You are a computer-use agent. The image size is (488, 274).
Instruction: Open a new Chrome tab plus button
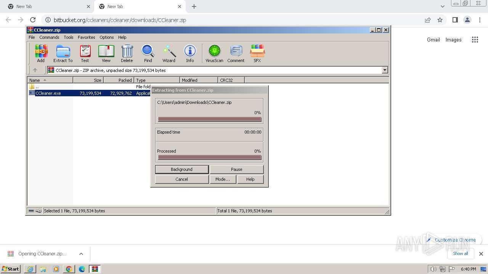pos(194,6)
